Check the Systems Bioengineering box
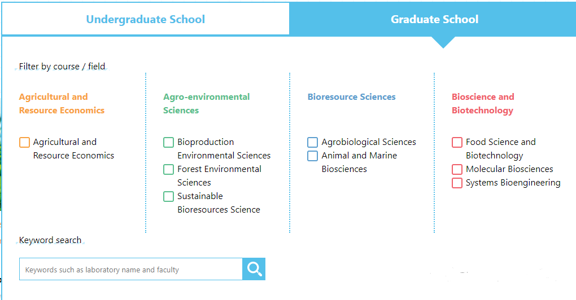This screenshot has width=576, height=300. (457, 183)
